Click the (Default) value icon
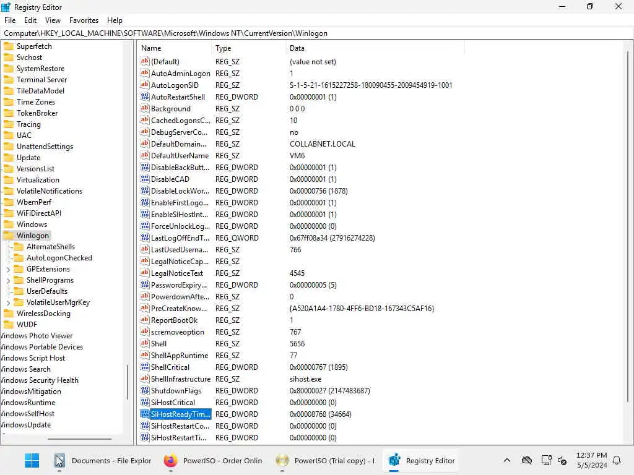This screenshot has height=475, width=634. coord(145,61)
